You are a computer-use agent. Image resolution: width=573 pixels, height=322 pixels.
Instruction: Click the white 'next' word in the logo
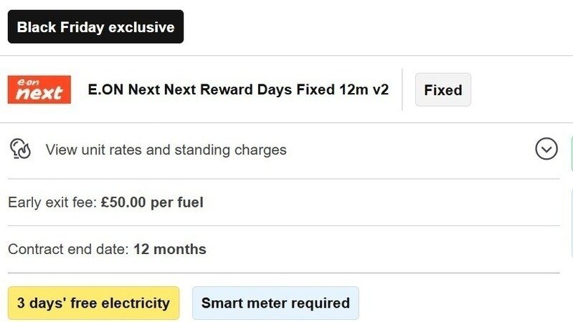click(39, 94)
